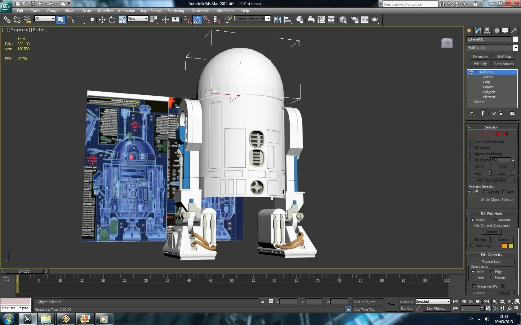Collapse the Edit Geometry rollout
Viewport: 521px width, 325px height.
coord(469,255)
